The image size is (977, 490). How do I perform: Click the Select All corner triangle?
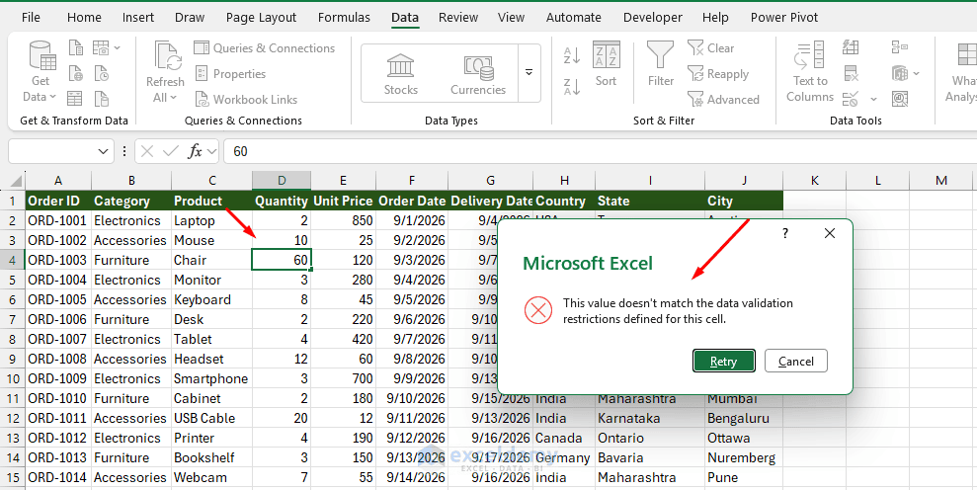tap(15, 181)
